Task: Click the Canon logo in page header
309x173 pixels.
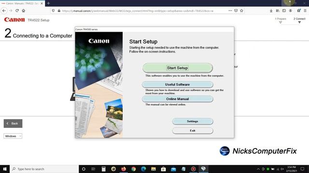Action: (x=14, y=20)
